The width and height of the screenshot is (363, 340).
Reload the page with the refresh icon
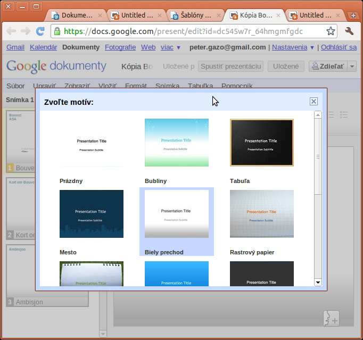point(40,31)
